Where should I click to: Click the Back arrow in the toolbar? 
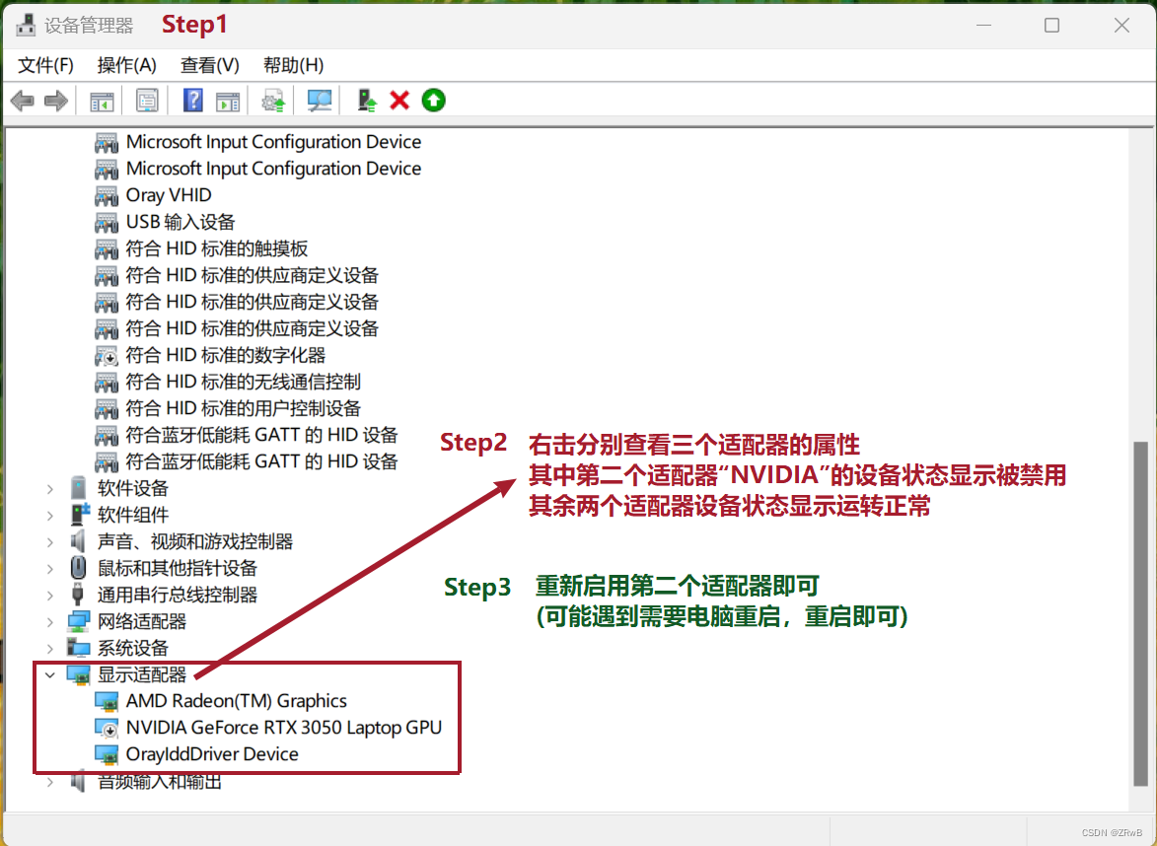[23, 101]
